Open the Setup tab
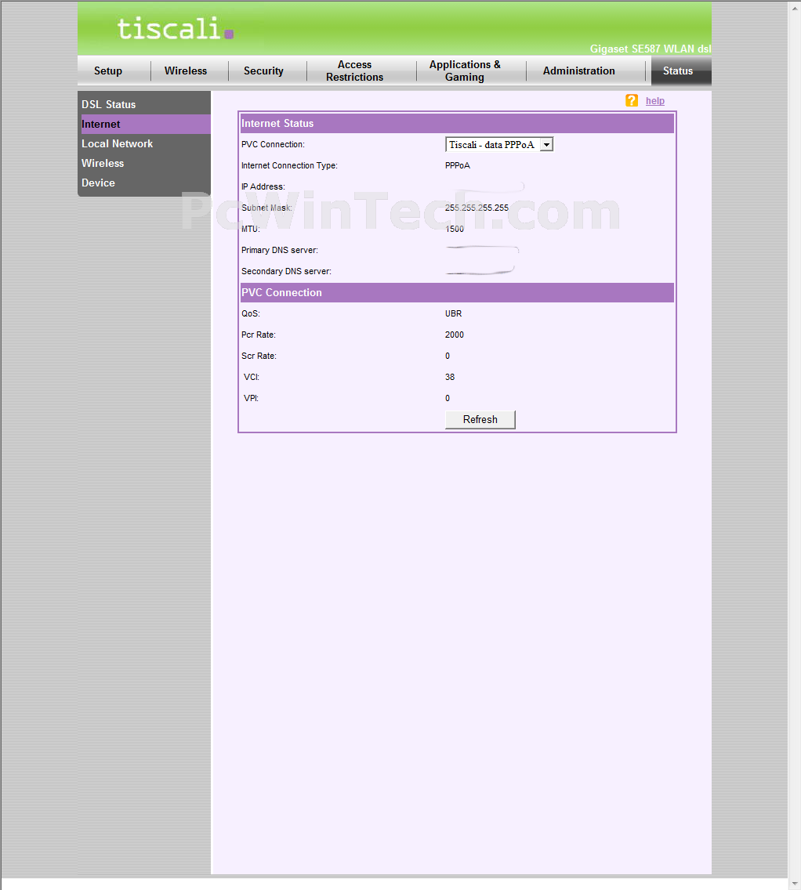The width and height of the screenshot is (801, 890). [x=108, y=71]
